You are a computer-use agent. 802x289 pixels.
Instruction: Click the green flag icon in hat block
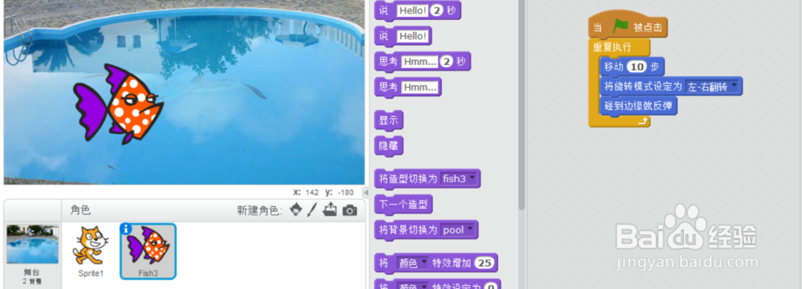tap(621, 26)
